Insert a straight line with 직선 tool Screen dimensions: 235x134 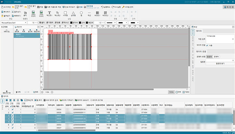89,13
